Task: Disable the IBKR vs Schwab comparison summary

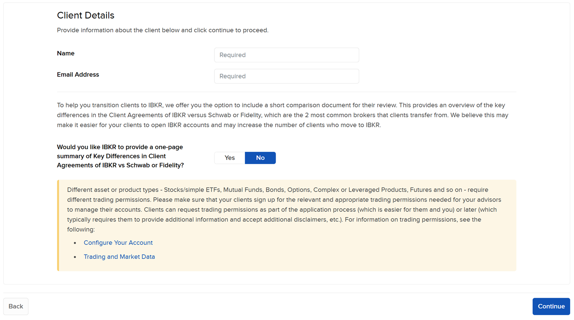Action: pos(260,158)
